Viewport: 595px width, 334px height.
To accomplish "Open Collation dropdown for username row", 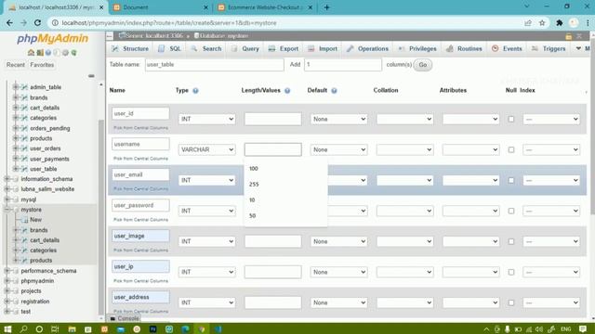I will tap(405, 149).
